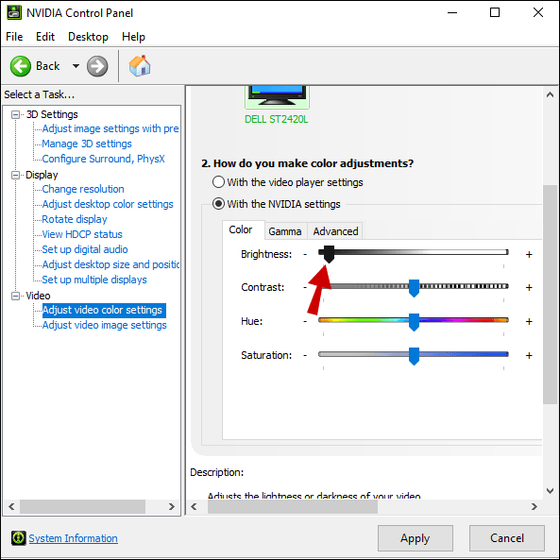
Task: Open Adjust video image settings
Action: (104, 325)
